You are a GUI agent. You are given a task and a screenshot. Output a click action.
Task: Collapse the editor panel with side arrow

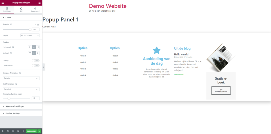43,67
